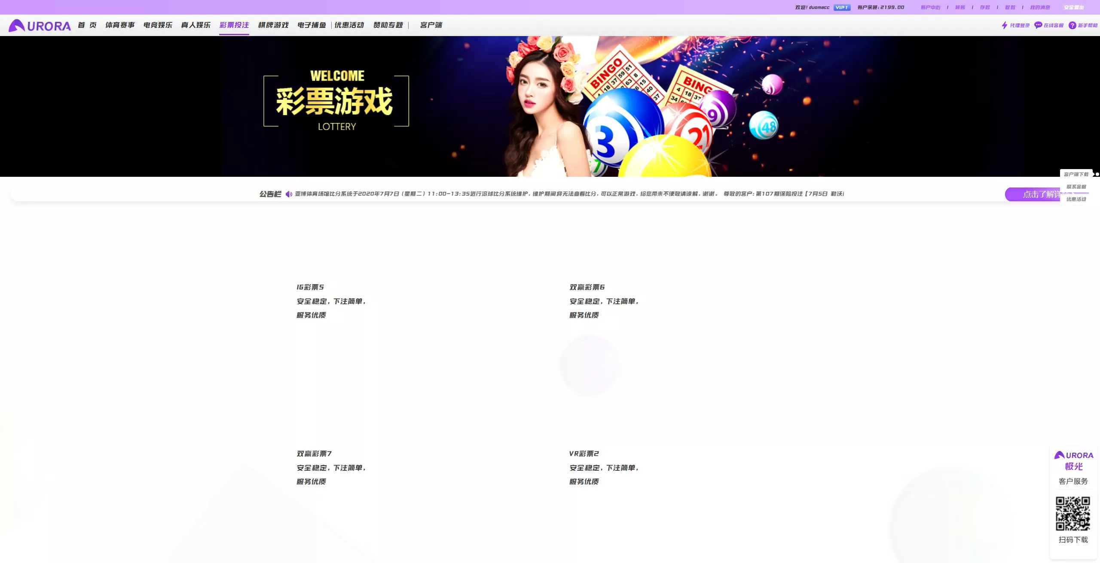
Task: Click the announcement speaker icon
Action: click(289, 194)
